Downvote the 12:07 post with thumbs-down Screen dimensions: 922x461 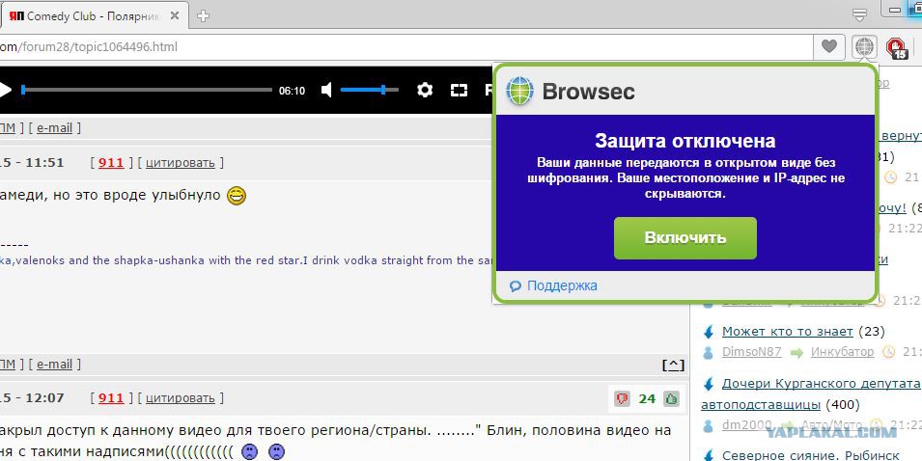tap(622, 399)
